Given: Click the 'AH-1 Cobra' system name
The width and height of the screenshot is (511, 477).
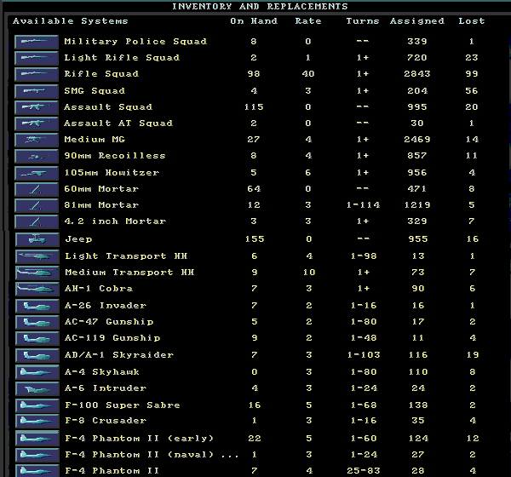Looking at the screenshot, I should 99,289.
